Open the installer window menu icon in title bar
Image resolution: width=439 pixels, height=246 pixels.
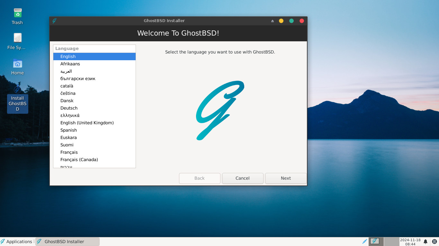[x=54, y=21]
